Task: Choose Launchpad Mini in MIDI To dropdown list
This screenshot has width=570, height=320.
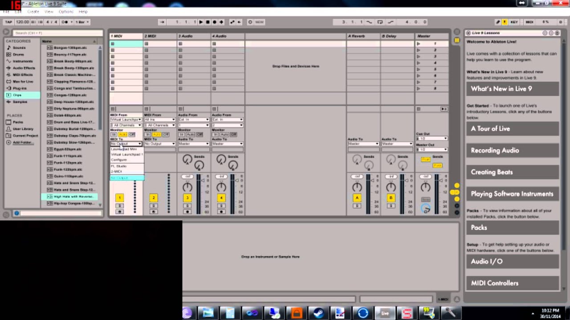Action: [x=124, y=149]
